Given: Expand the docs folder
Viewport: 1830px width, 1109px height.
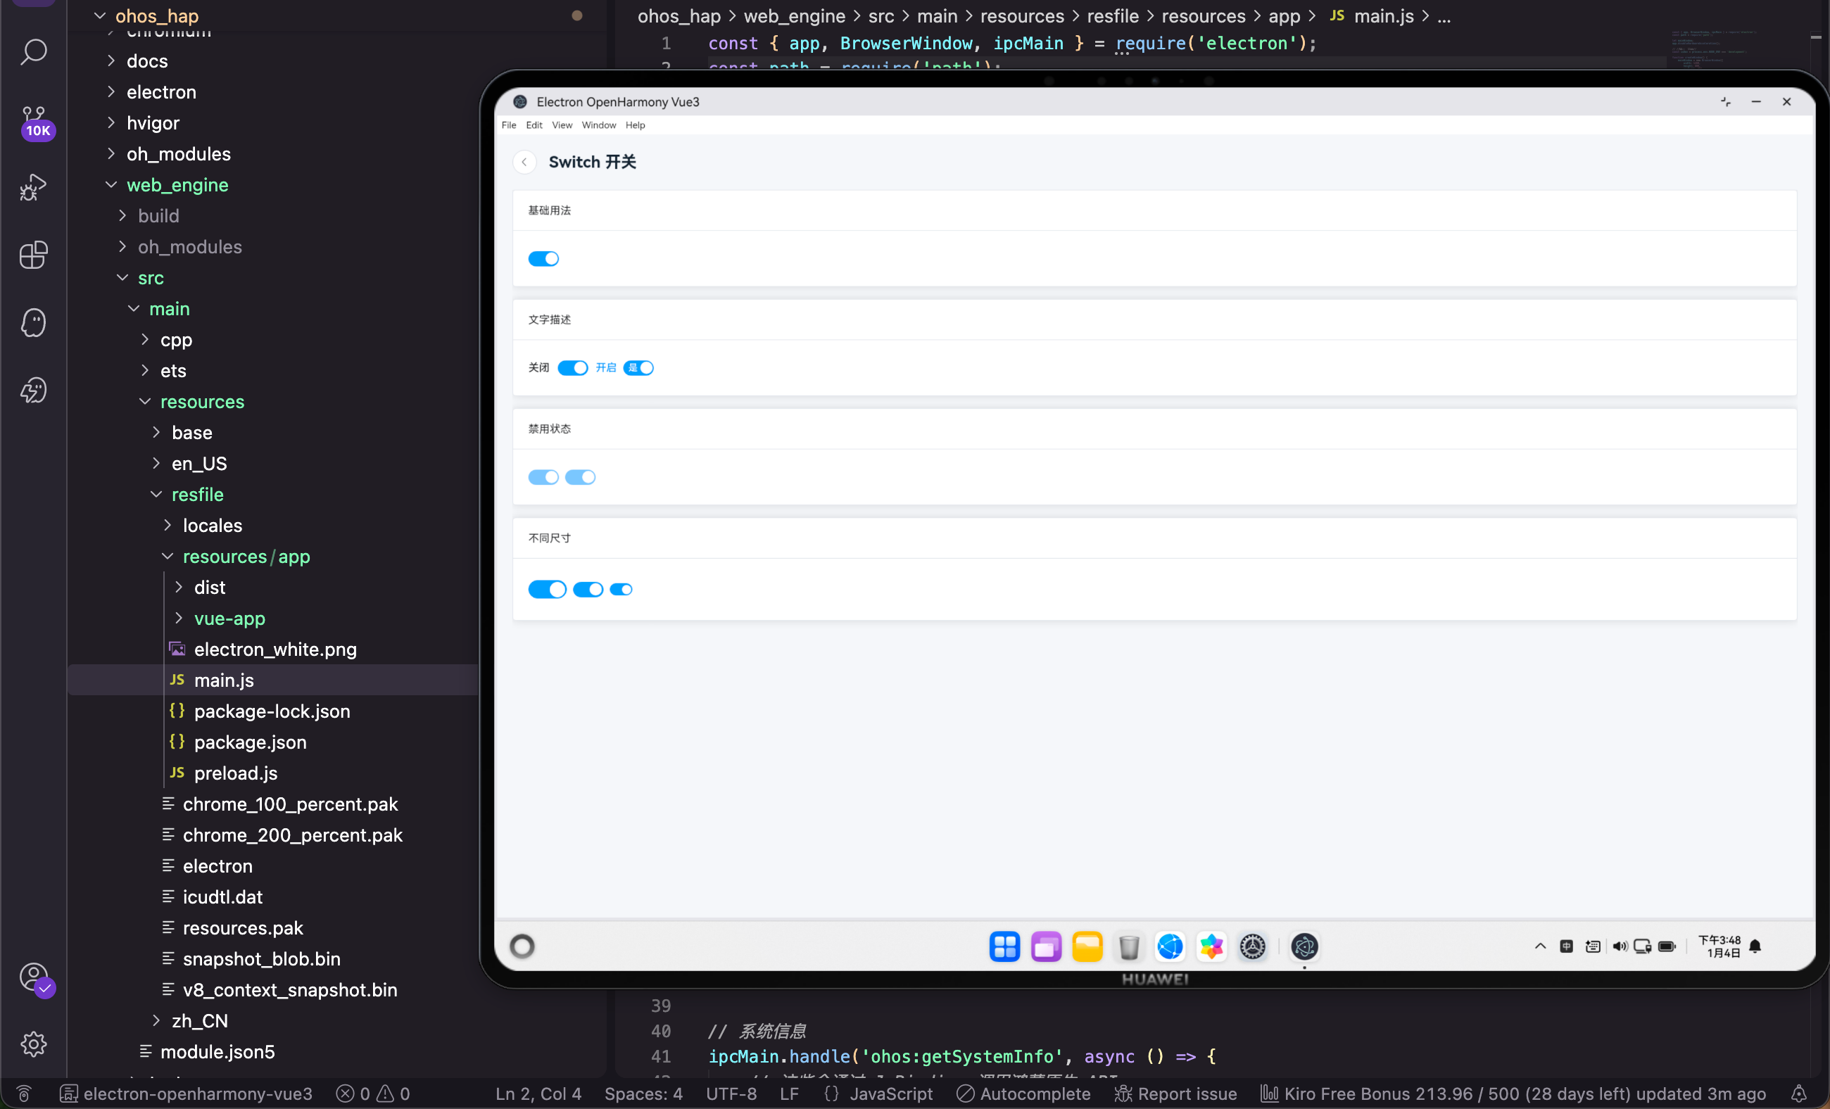Looking at the screenshot, I should 147,61.
